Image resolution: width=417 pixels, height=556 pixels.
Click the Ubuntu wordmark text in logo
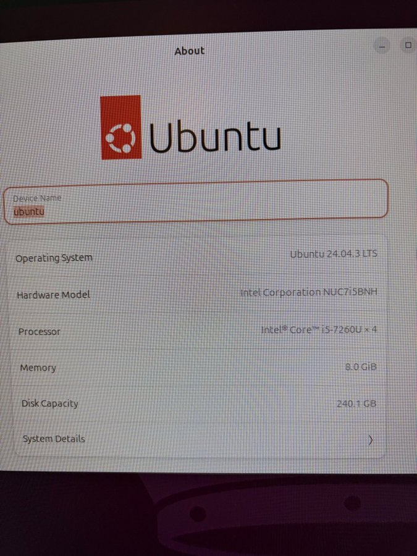(215, 137)
